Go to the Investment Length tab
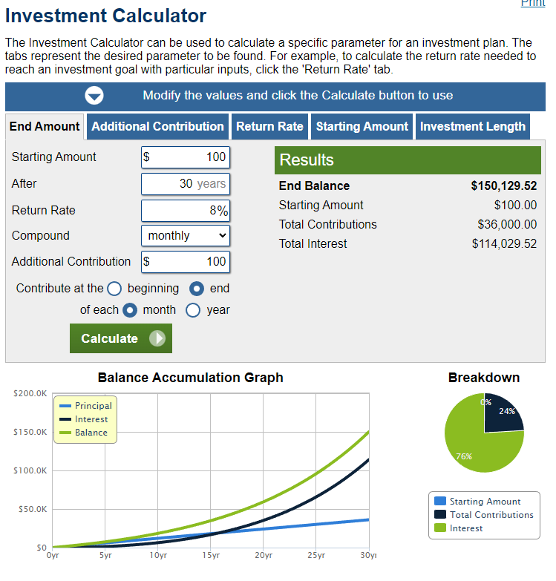Image resolution: width=556 pixels, height=581 pixels. coord(472,126)
